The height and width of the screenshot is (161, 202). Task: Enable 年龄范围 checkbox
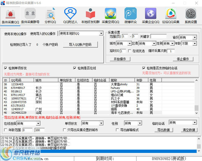6,130
